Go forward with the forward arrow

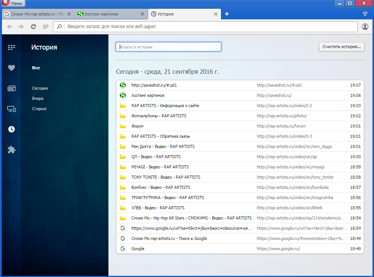(21, 26)
